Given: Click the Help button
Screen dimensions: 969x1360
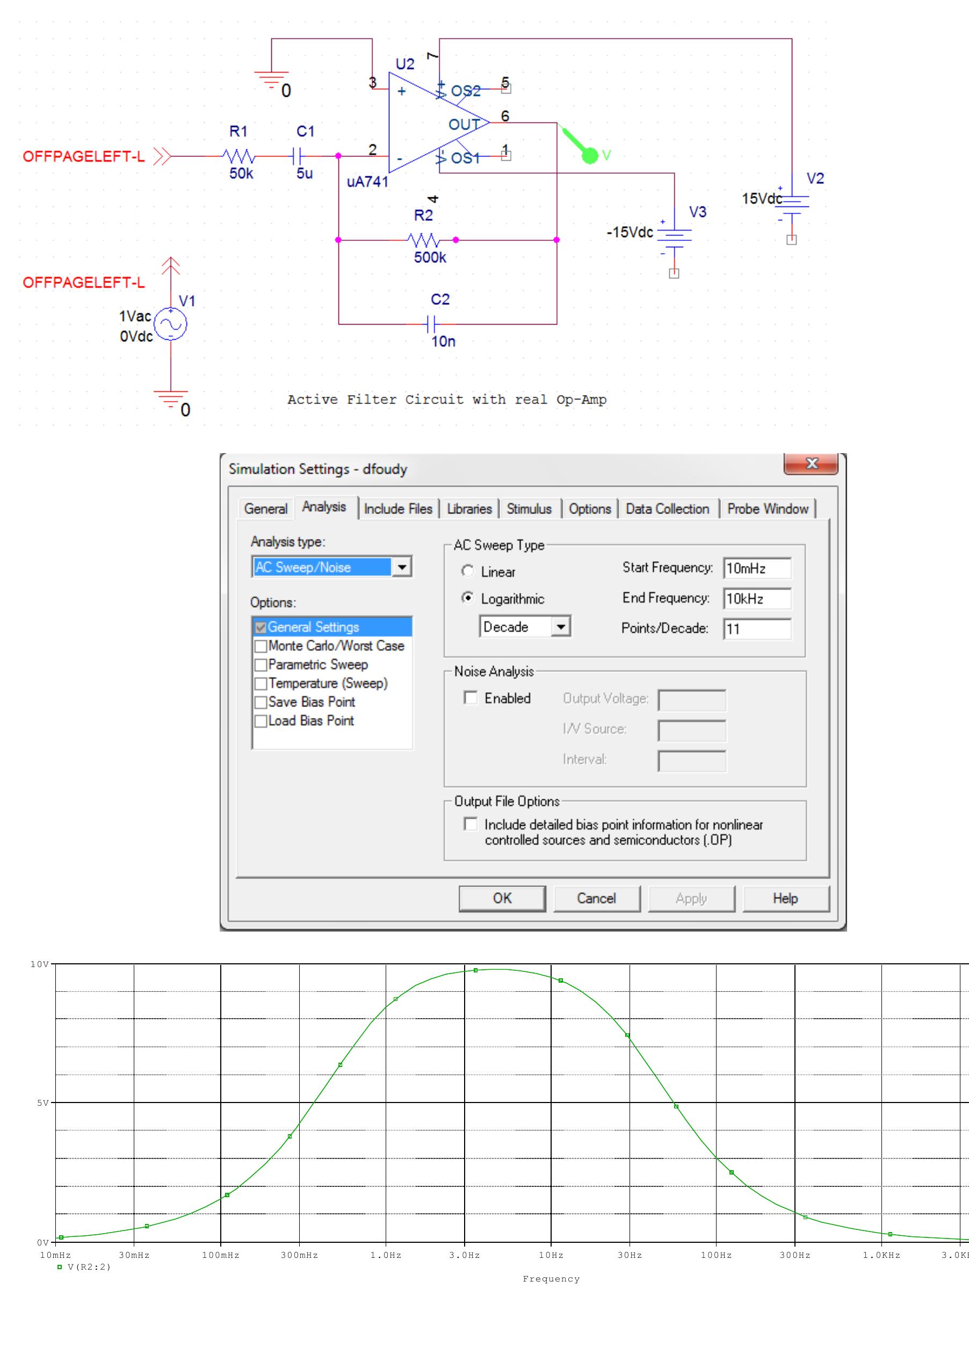Looking at the screenshot, I should click(786, 898).
